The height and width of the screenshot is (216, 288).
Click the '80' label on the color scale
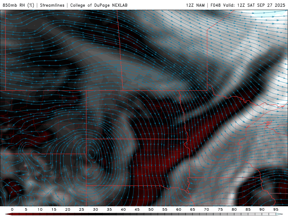pyautogui.click(x=234, y=210)
